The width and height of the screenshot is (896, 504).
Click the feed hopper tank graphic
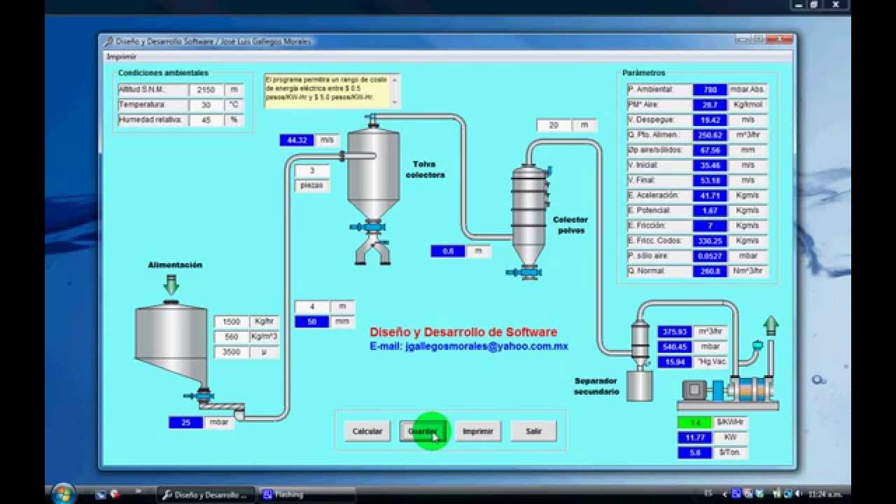click(171, 343)
